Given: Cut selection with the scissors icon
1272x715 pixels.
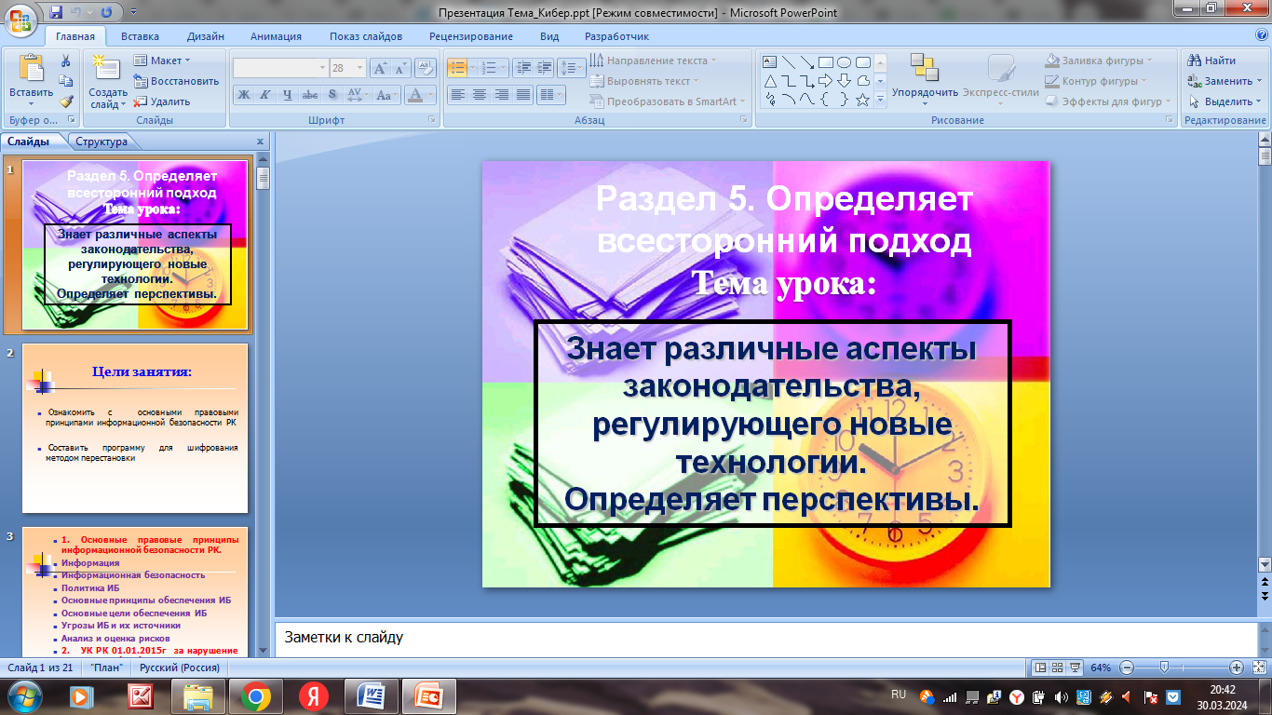Looking at the screenshot, I should pos(66,61).
